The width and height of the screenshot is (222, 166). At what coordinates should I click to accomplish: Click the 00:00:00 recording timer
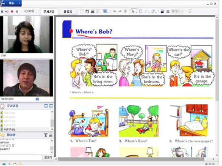tap(29, 11)
